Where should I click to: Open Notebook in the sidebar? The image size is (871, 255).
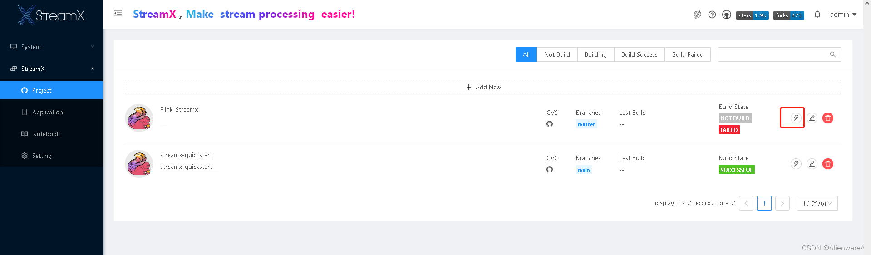pos(51,134)
